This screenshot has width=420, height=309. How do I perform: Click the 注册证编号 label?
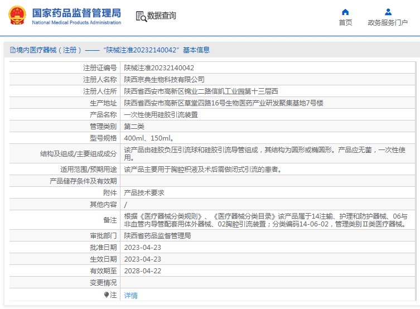click(100, 67)
